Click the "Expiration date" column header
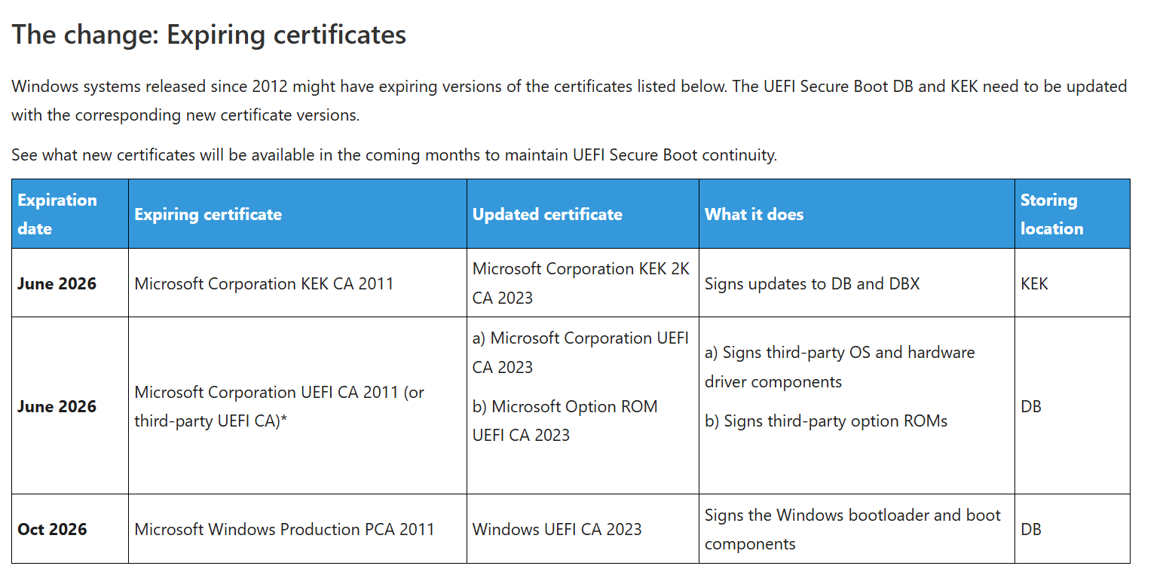The height and width of the screenshot is (569, 1169). [x=57, y=214]
